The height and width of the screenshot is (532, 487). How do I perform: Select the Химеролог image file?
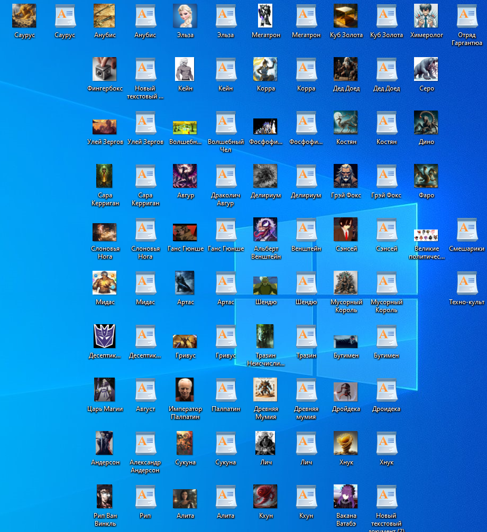(426, 16)
